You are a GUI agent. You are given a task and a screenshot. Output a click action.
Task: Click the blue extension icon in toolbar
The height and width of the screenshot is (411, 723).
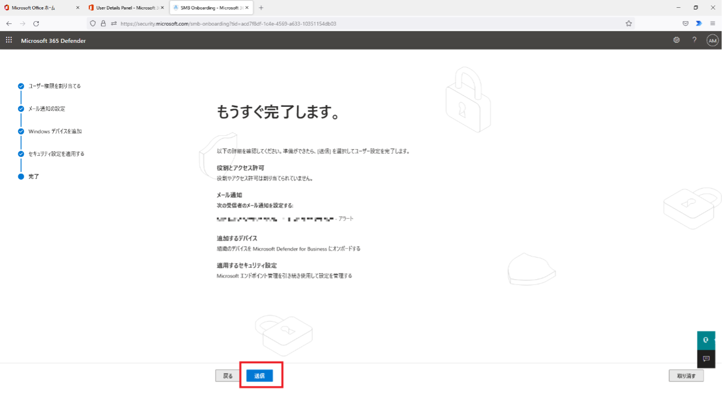699,24
